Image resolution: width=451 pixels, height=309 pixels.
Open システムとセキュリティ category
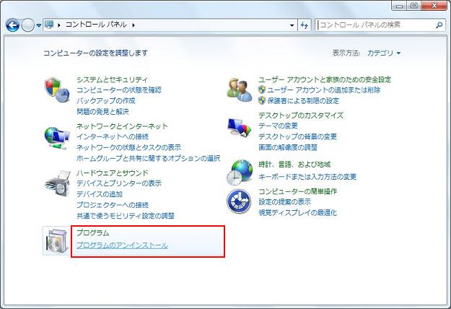click(112, 79)
